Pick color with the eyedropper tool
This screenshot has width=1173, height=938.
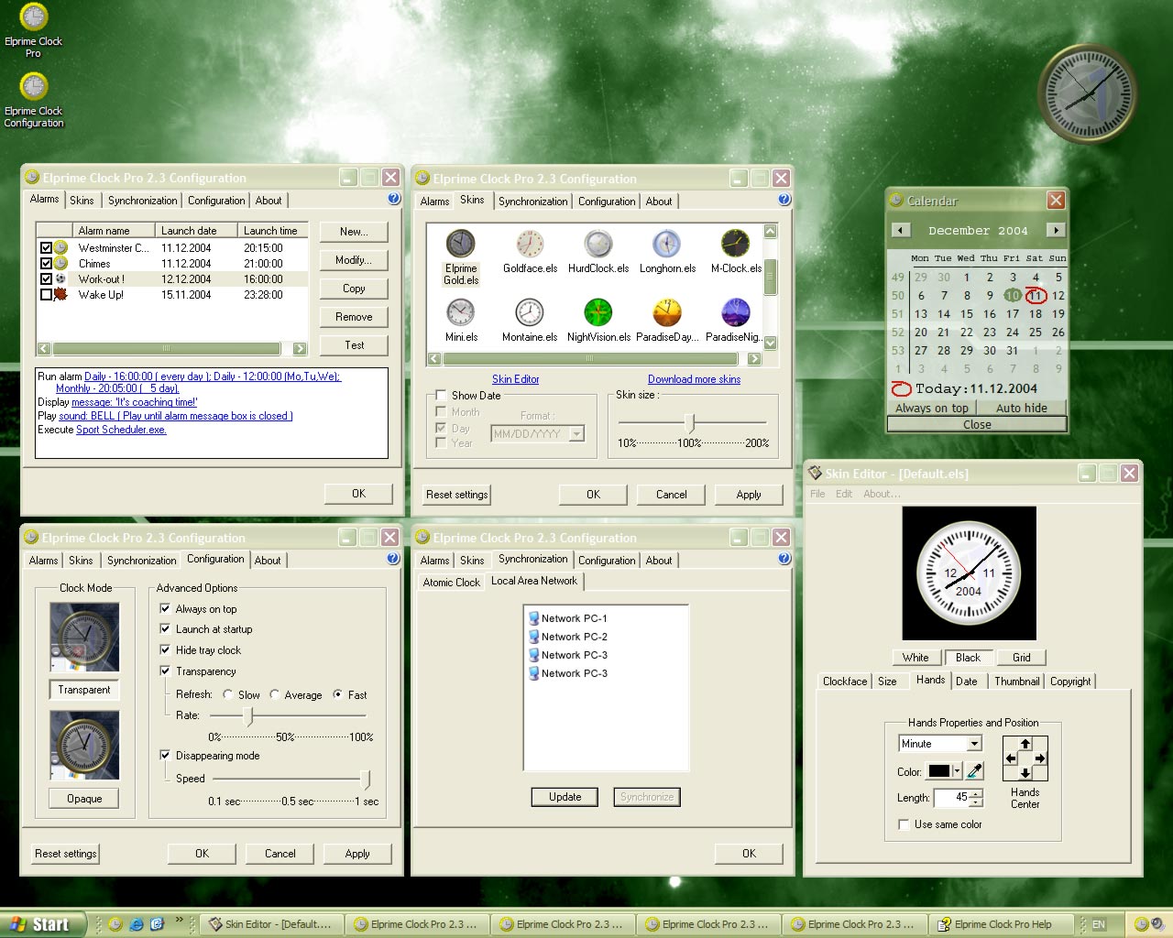[x=975, y=771]
